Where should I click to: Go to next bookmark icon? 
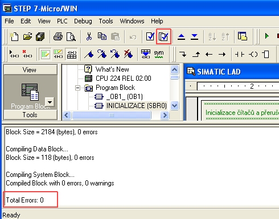(102, 54)
